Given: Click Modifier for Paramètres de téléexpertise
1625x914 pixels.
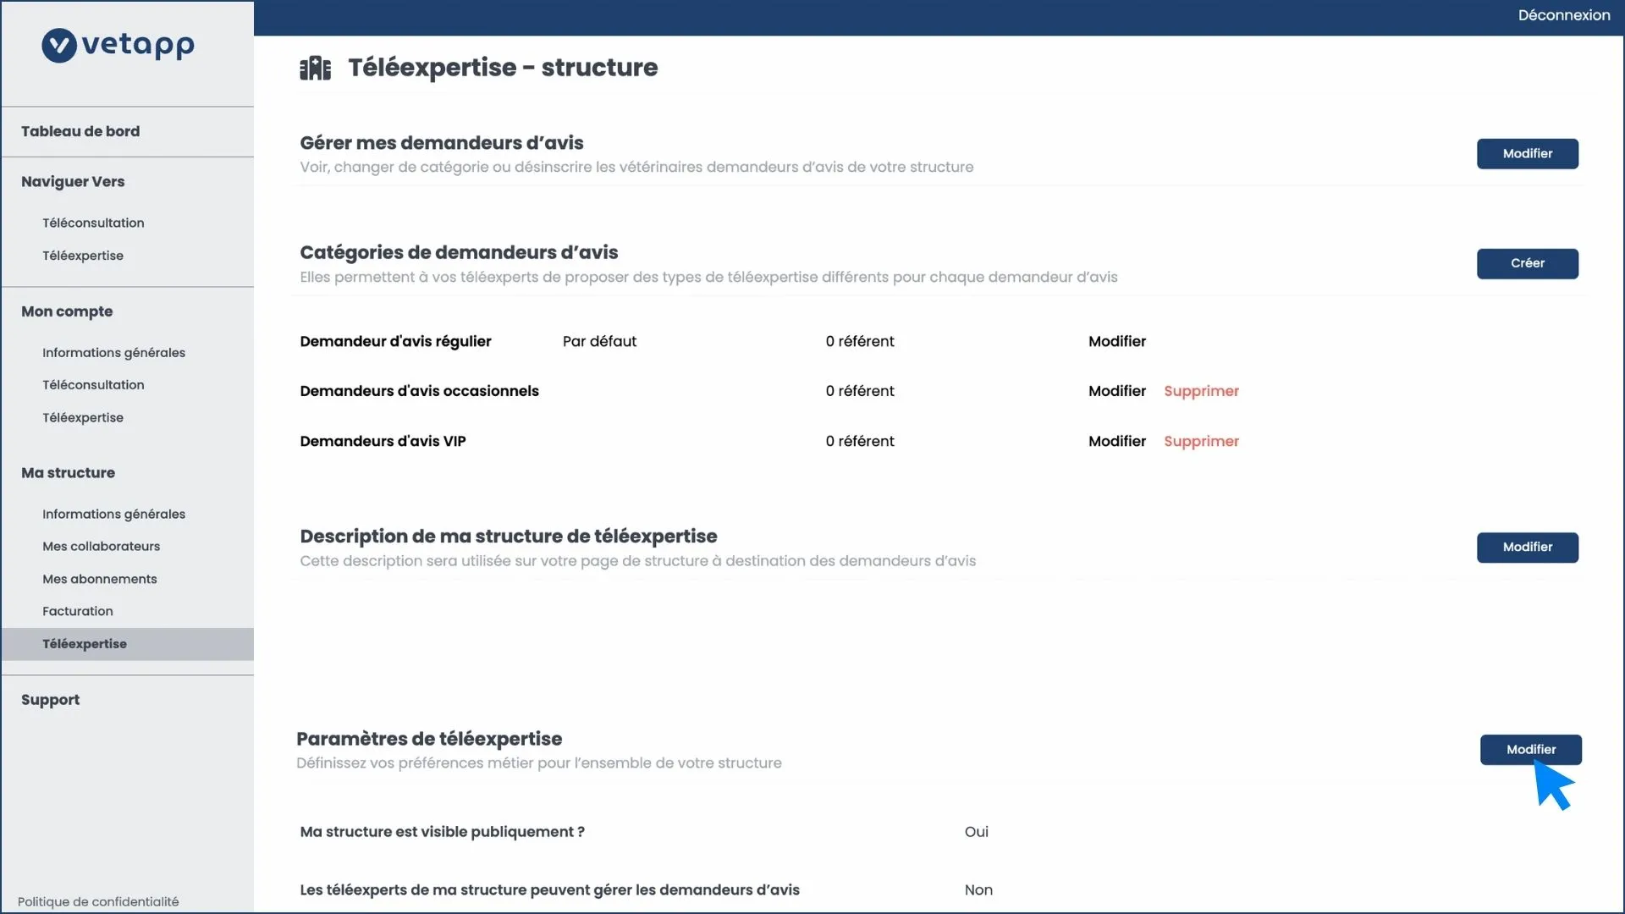Looking at the screenshot, I should pos(1530,750).
